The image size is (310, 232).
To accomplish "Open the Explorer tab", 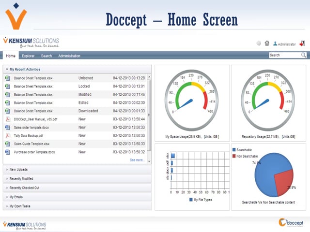I will (28, 56).
